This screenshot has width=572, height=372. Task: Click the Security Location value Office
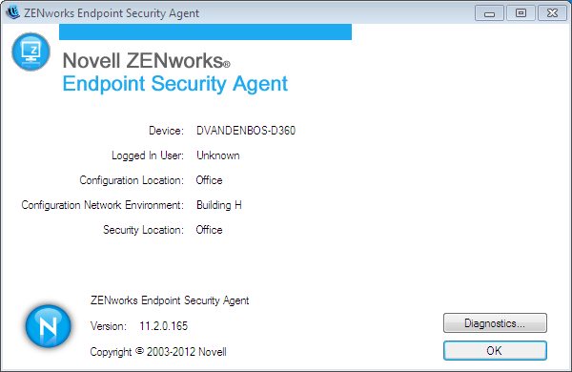click(x=209, y=230)
